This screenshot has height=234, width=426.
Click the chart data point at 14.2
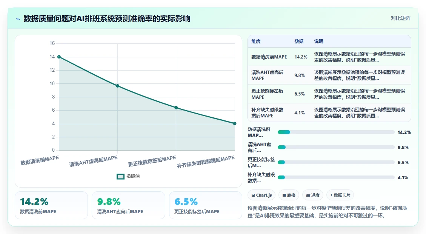click(59, 57)
